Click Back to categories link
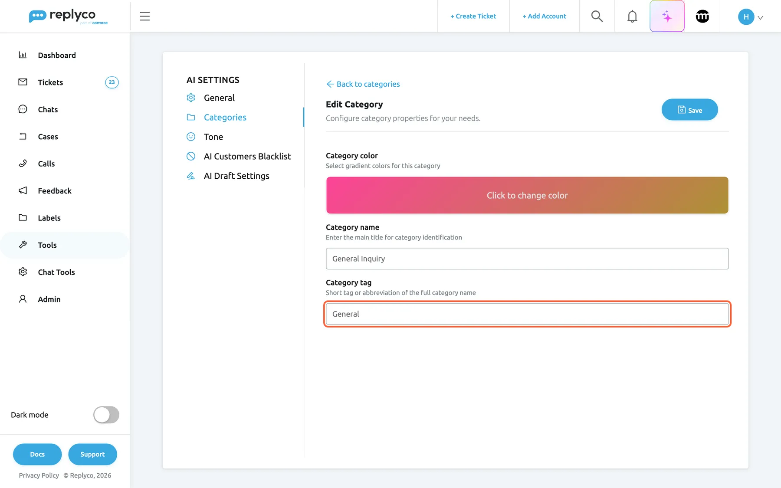This screenshot has height=488, width=781. pyautogui.click(x=363, y=84)
